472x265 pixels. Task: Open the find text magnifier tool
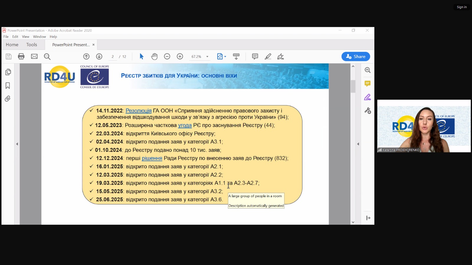pyautogui.click(x=47, y=57)
